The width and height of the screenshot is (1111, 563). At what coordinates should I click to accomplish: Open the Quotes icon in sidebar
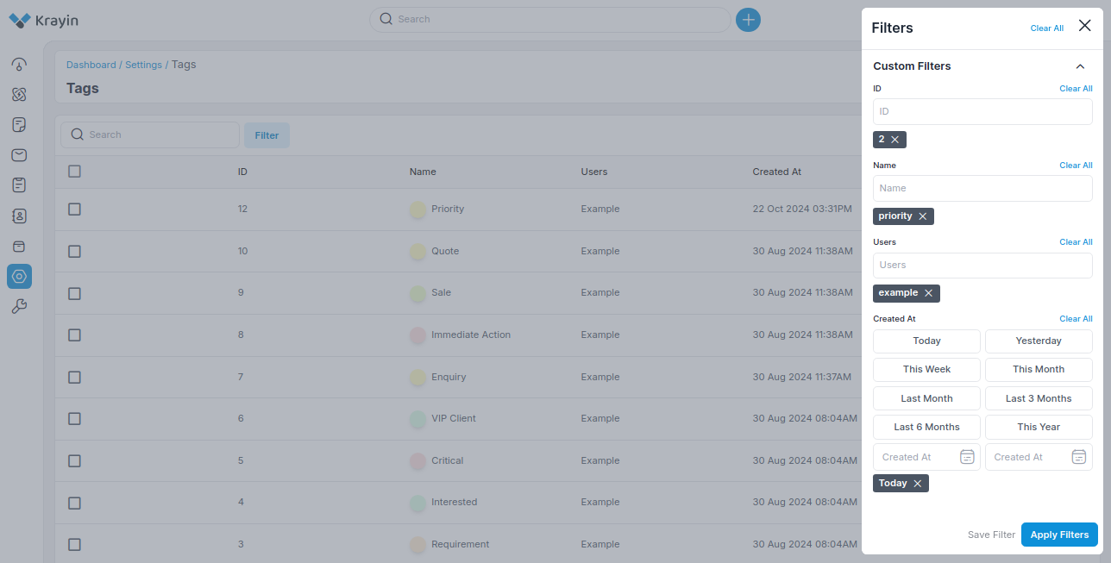(x=19, y=125)
